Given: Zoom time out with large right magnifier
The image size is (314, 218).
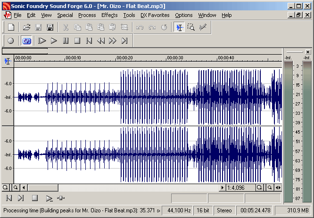Looking at the screenshot, I should coord(259,187).
